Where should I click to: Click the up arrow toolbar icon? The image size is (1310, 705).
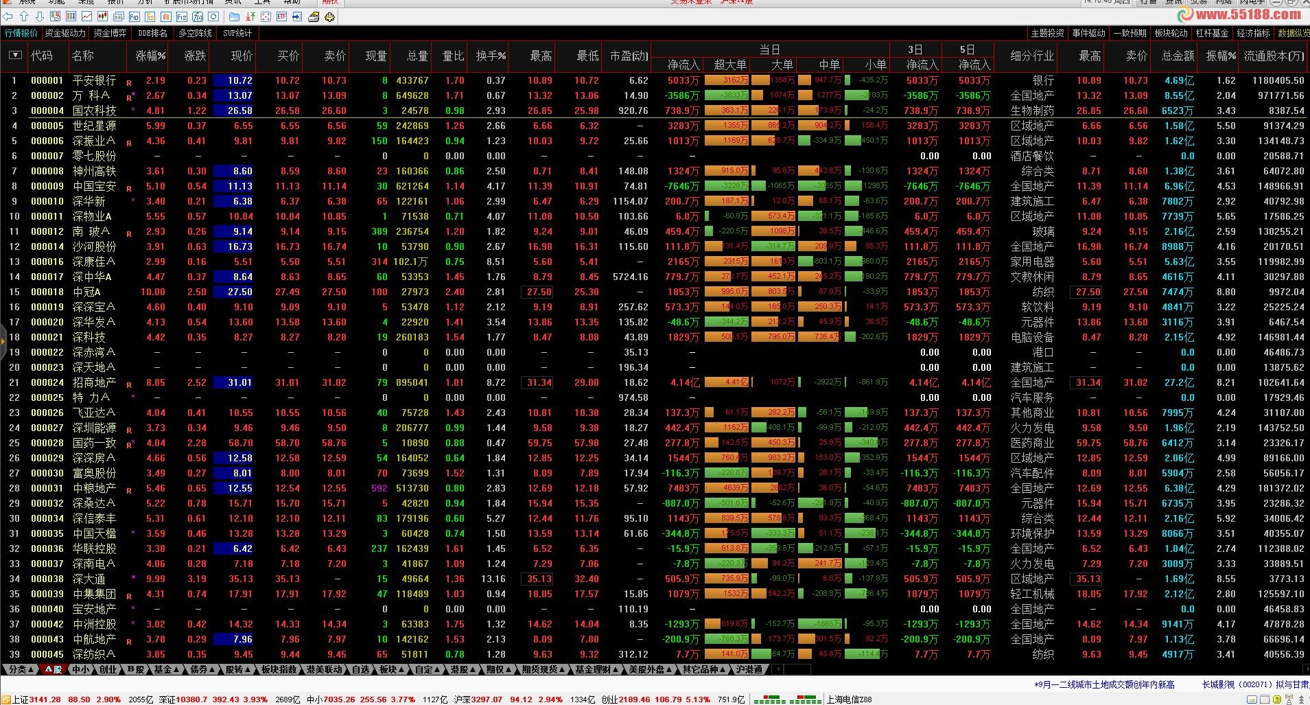click(x=24, y=16)
